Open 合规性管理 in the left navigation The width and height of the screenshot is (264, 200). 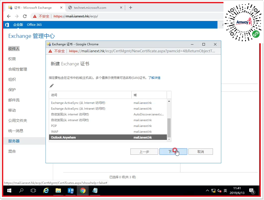[x=18, y=69]
